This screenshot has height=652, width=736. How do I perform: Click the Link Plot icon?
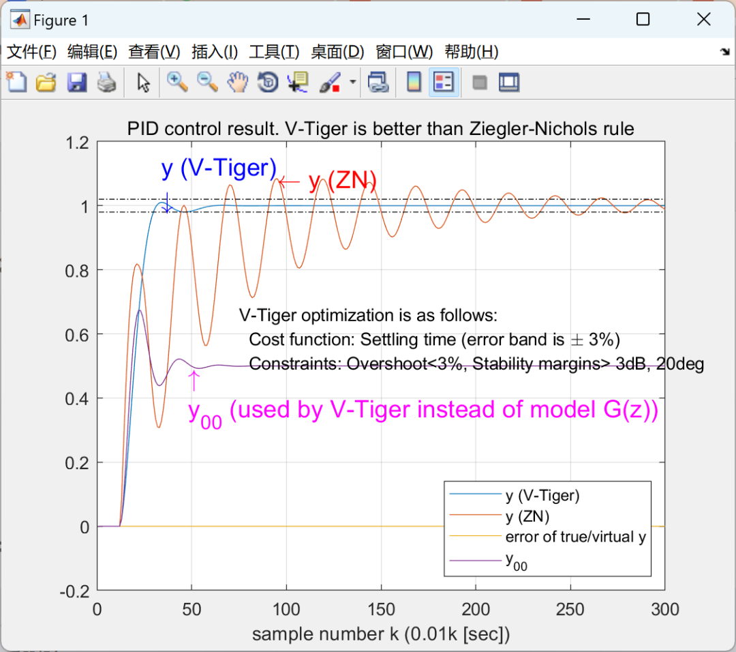pyautogui.click(x=378, y=83)
